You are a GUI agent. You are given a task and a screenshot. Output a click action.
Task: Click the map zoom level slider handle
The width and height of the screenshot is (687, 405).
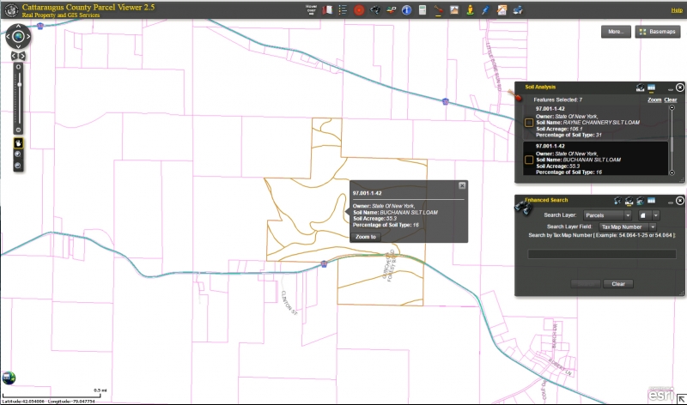tap(18, 83)
